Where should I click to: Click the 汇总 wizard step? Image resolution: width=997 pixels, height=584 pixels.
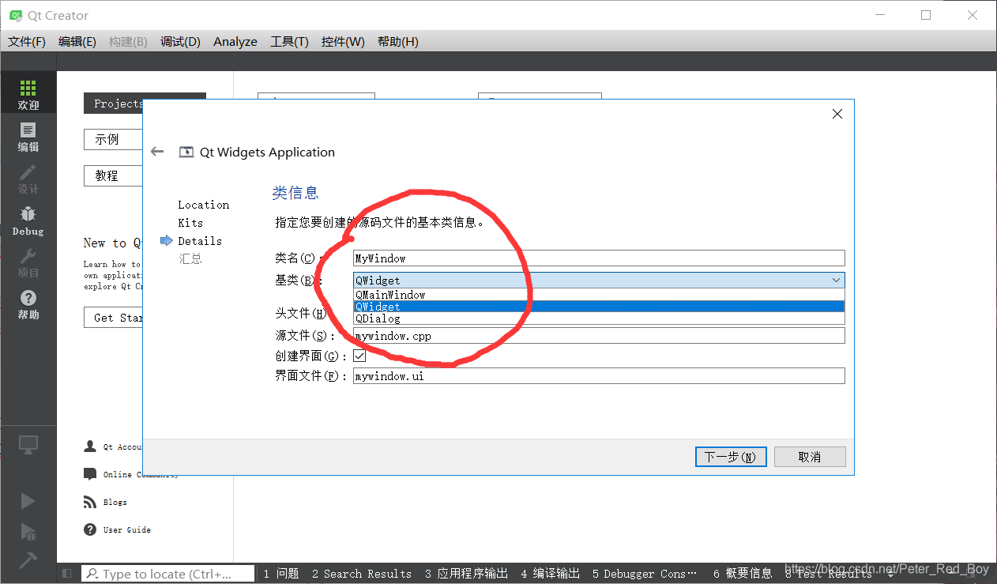(x=190, y=258)
